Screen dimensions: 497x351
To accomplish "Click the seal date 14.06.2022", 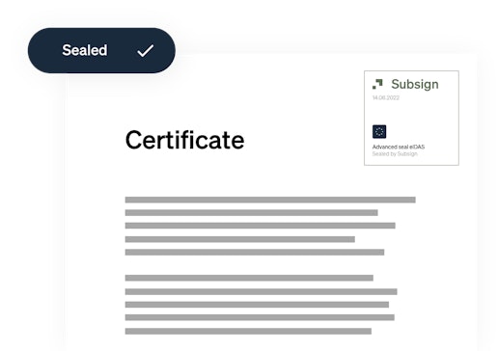I will [x=386, y=97].
